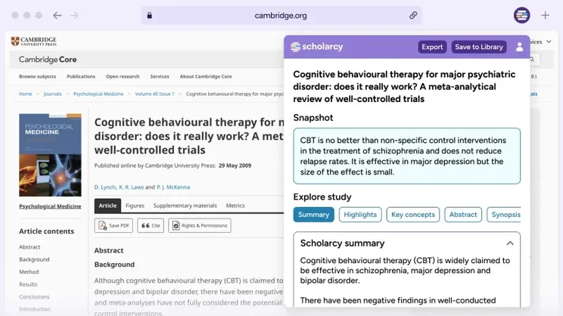Screen dimensions: 563x316
Task: Click the Cambridge University Press logo
Action: [34, 42]
